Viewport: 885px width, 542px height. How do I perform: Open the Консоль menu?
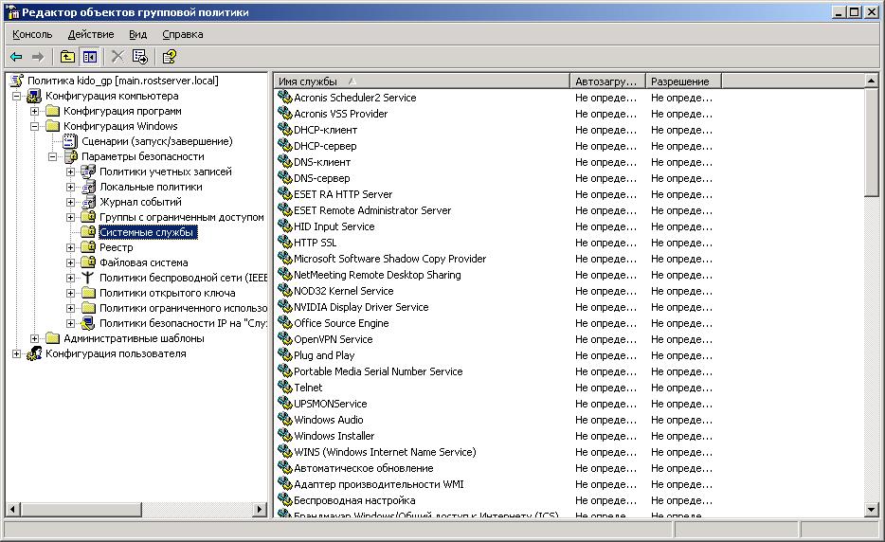[32, 34]
